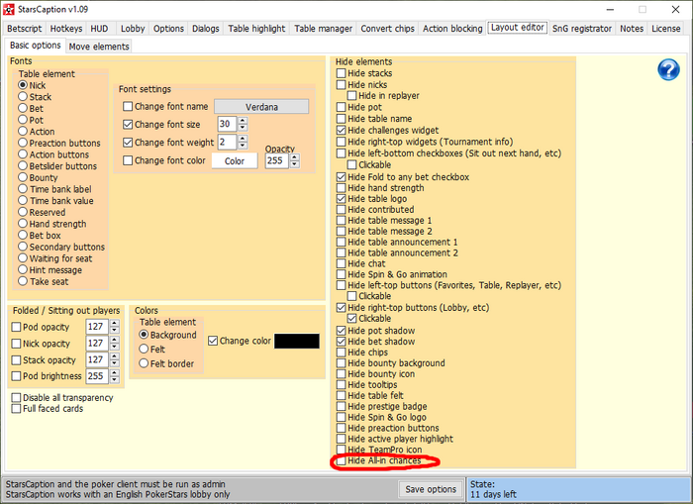Check the Change font name checkbox

click(128, 107)
